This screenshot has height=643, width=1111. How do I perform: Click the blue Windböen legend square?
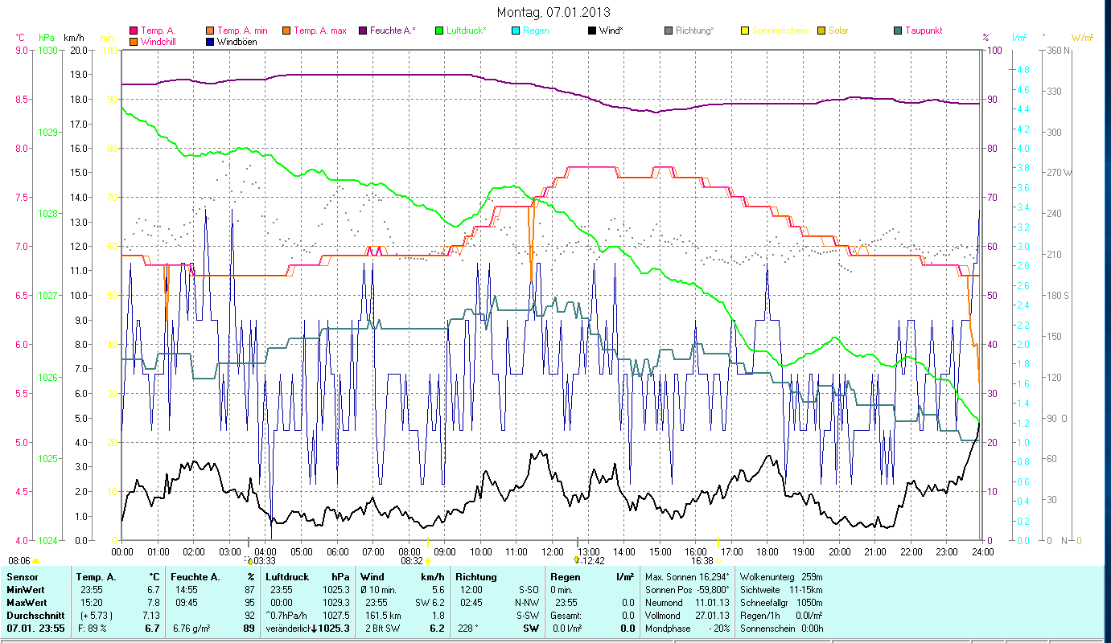(x=210, y=42)
